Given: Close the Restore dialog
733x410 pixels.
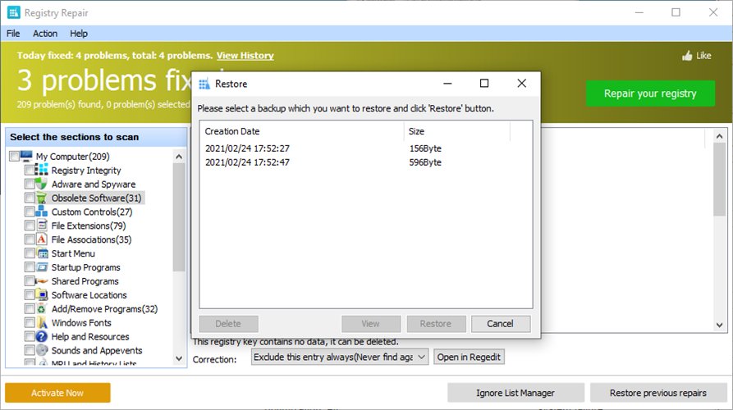Looking at the screenshot, I should tap(522, 84).
